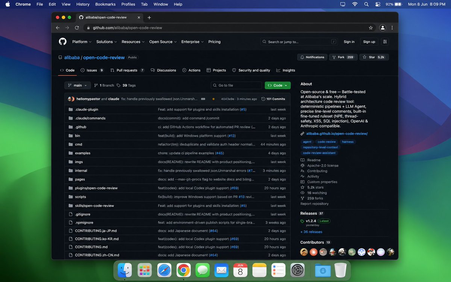The image size is (451, 282).
Task: Click the hellomypastor avatar in commit bar
Action: tap(70, 99)
